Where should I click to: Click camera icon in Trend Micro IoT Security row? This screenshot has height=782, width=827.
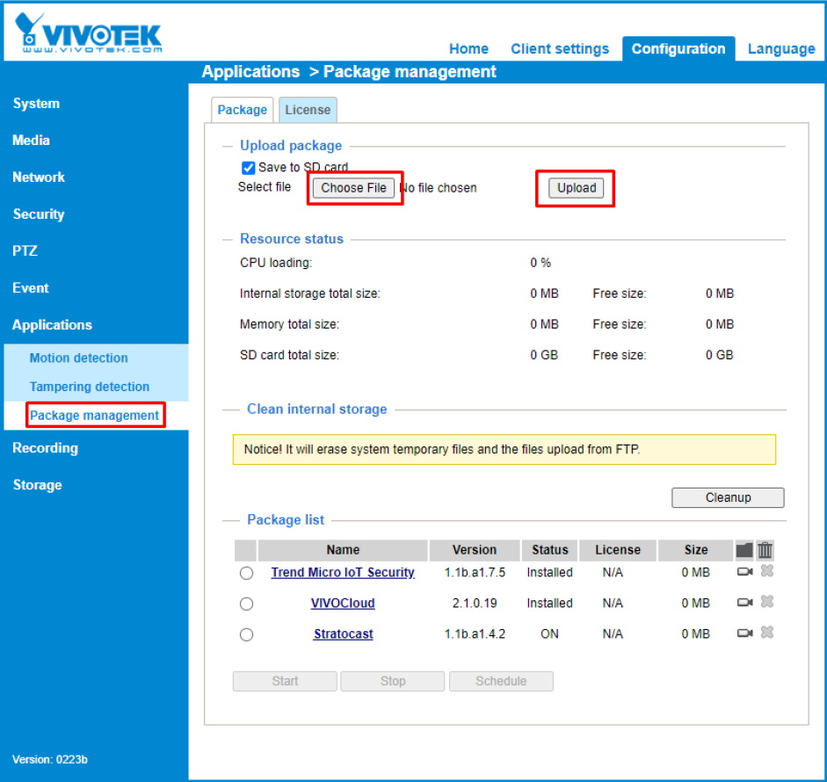click(744, 572)
